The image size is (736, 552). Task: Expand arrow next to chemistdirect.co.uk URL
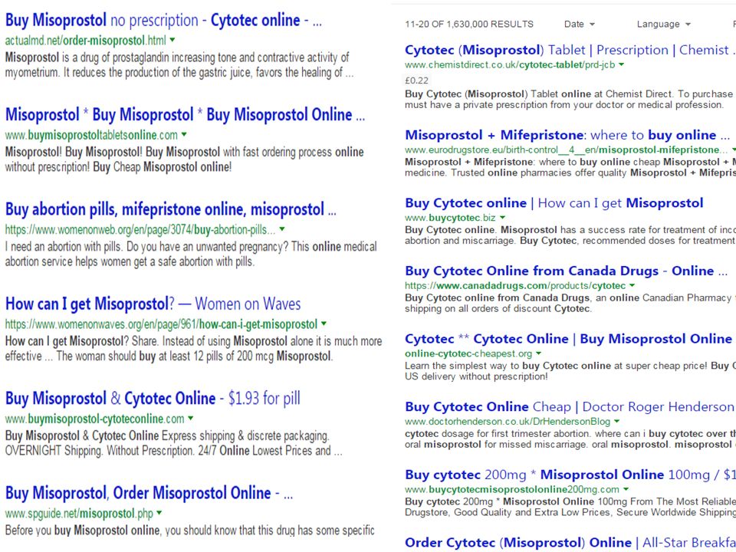pos(622,64)
